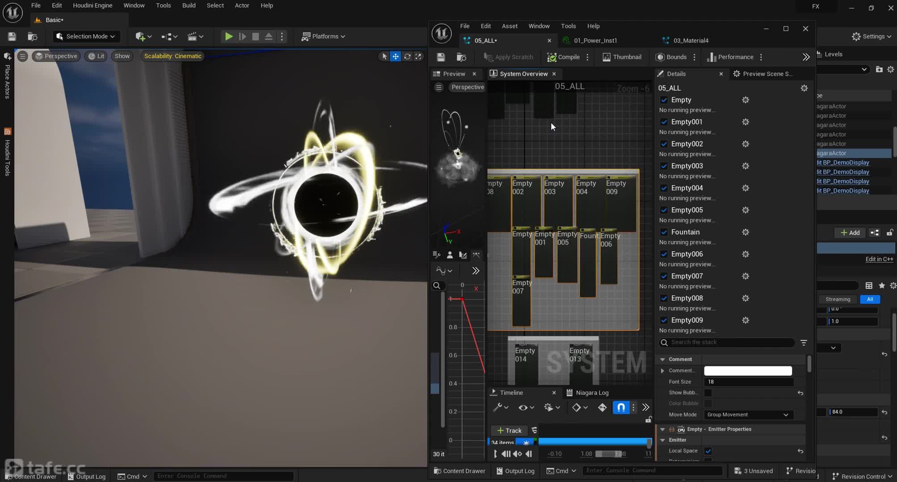
Task: Expand the Comment... property row
Action: (662, 371)
